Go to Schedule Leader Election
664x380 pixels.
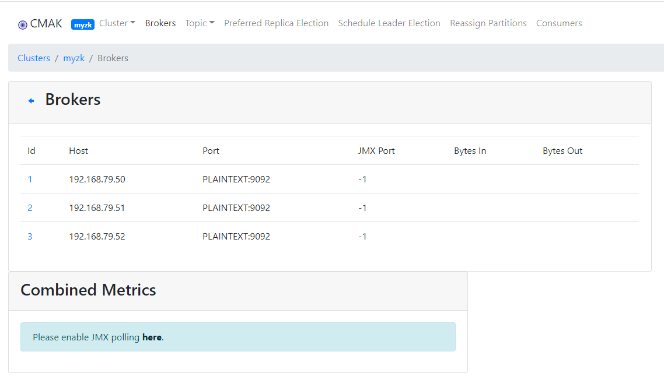click(x=389, y=23)
